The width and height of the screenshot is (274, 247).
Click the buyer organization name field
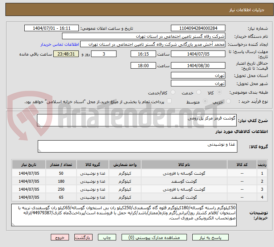pyautogui.click(x=144, y=36)
